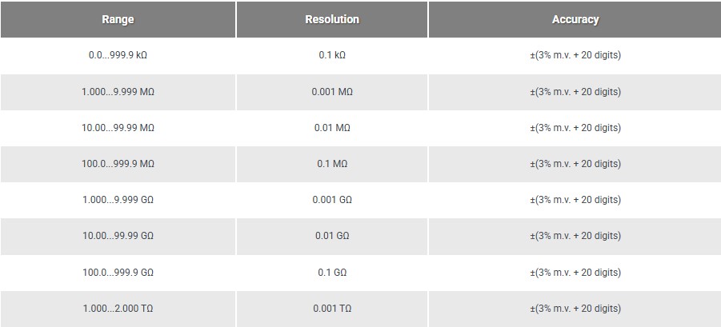Click the 0.1 GΩ resolution value
Screen dimensions: 721x327
(332, 273)
